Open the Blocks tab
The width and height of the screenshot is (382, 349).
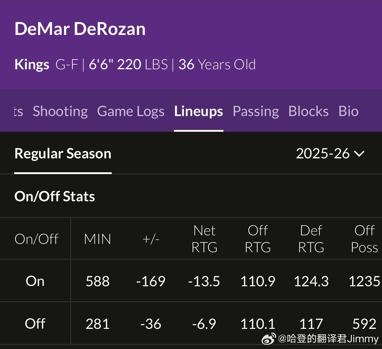[x=309, y=111]
